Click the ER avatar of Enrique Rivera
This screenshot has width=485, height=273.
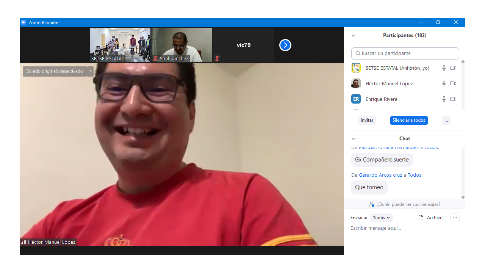coord(356,99)
